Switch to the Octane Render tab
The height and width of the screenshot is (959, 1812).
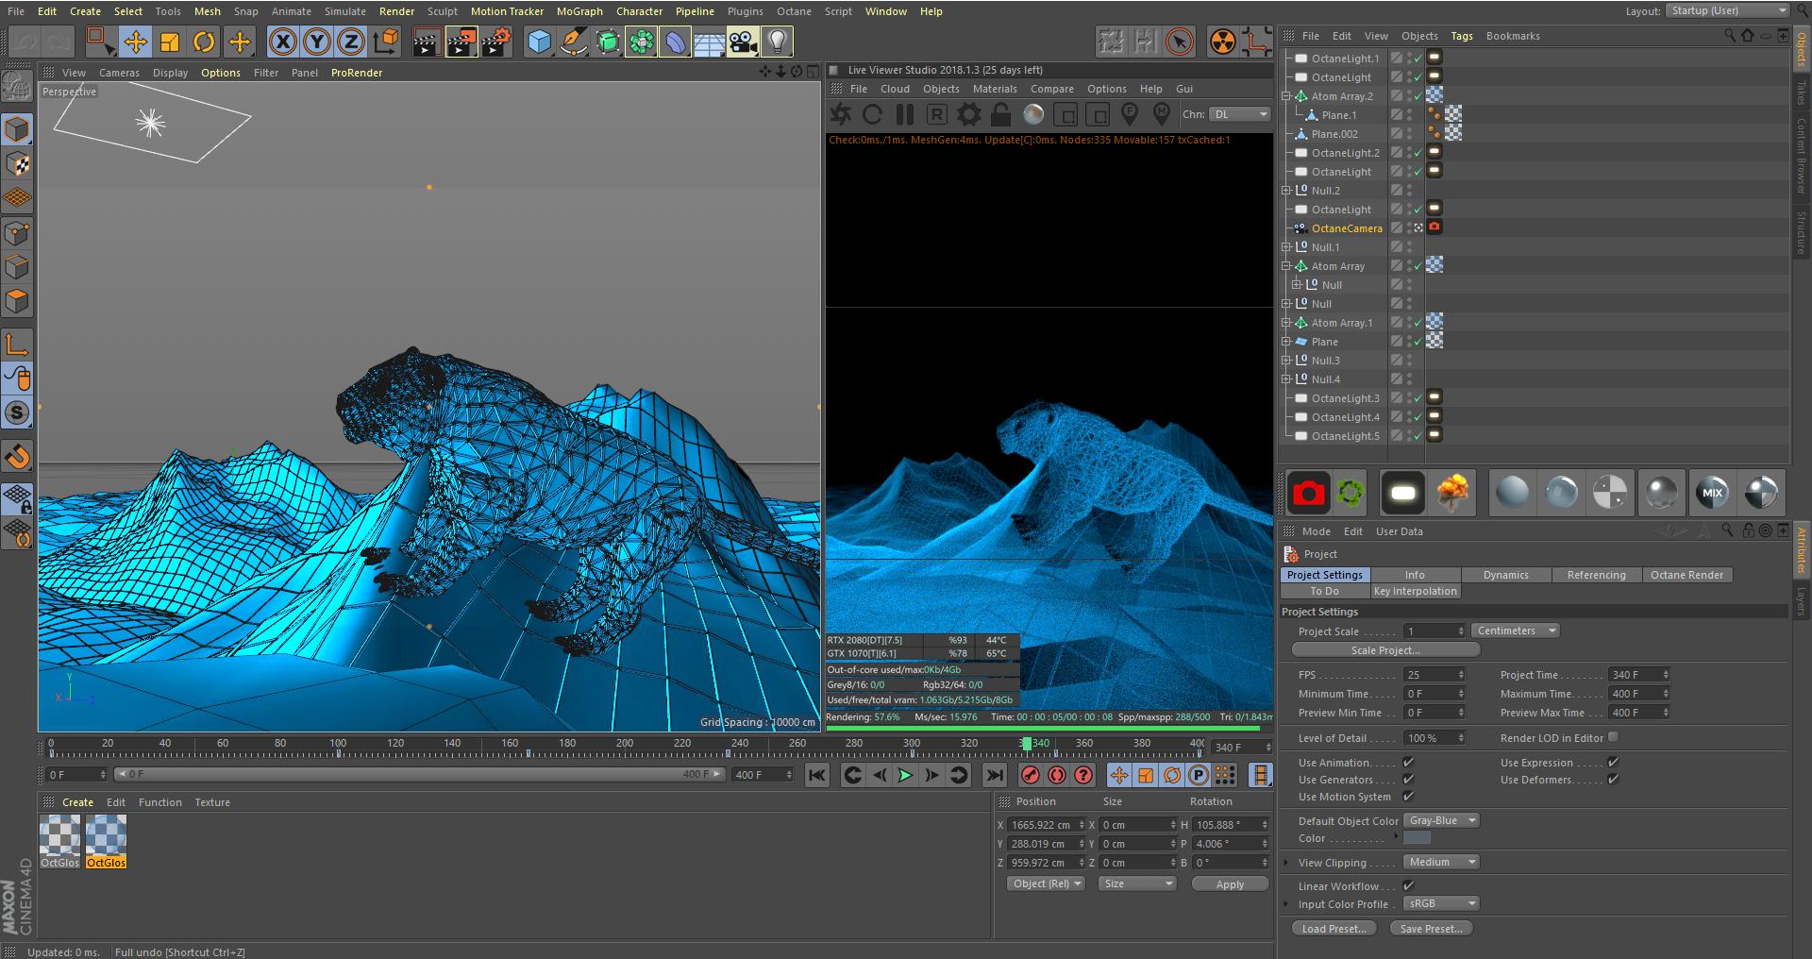pyautogui.click(x=1686, y=575)
